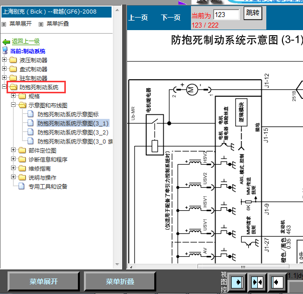Image resolution: width=303 pixels, height=294 pixels.
Task: Click diagram horizontal scrollbar thumb
Action: [x=243, y=267]
